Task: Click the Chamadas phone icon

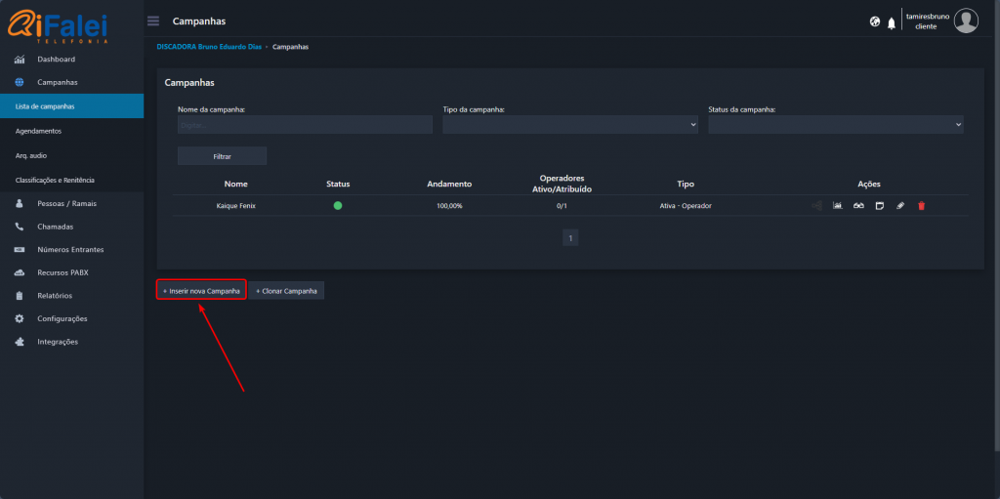Action: click(x=20, y=227)
